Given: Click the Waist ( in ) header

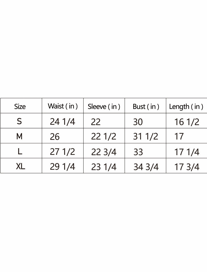Looking at the screenshot, I should [x=63, y=106].
